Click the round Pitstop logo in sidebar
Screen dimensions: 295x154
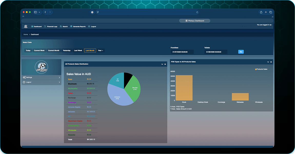click(41, 67)
